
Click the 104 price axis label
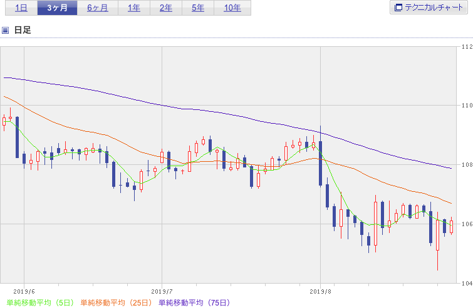click(467, 284)
